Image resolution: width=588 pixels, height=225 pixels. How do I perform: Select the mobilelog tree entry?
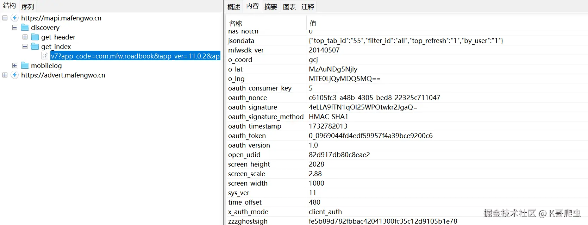[x=46, y=65]
